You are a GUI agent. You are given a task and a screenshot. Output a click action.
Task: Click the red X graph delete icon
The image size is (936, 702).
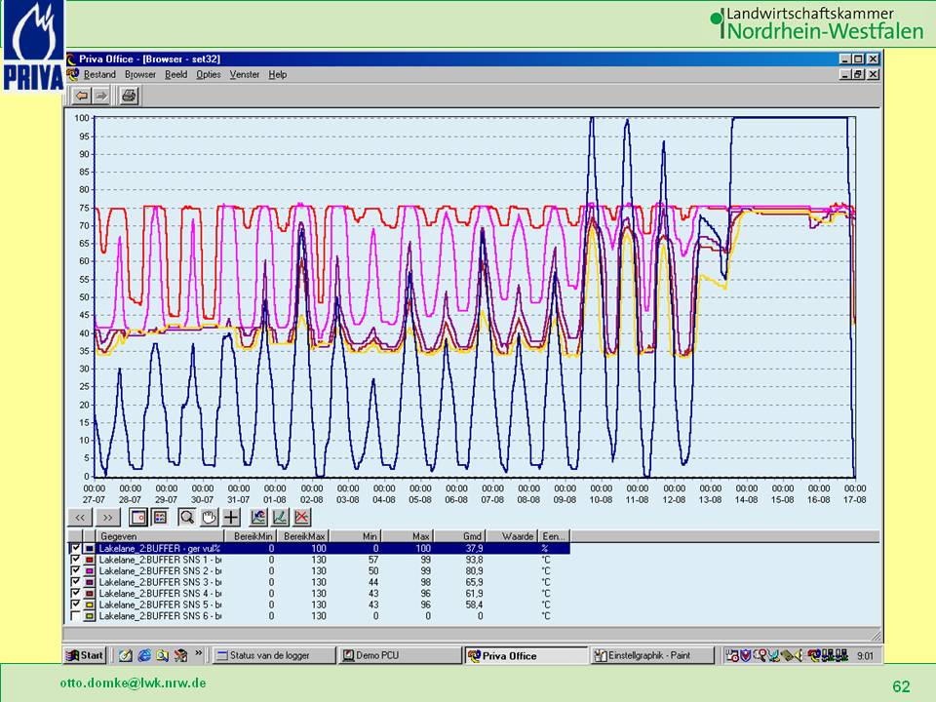[x=302, y=517]
